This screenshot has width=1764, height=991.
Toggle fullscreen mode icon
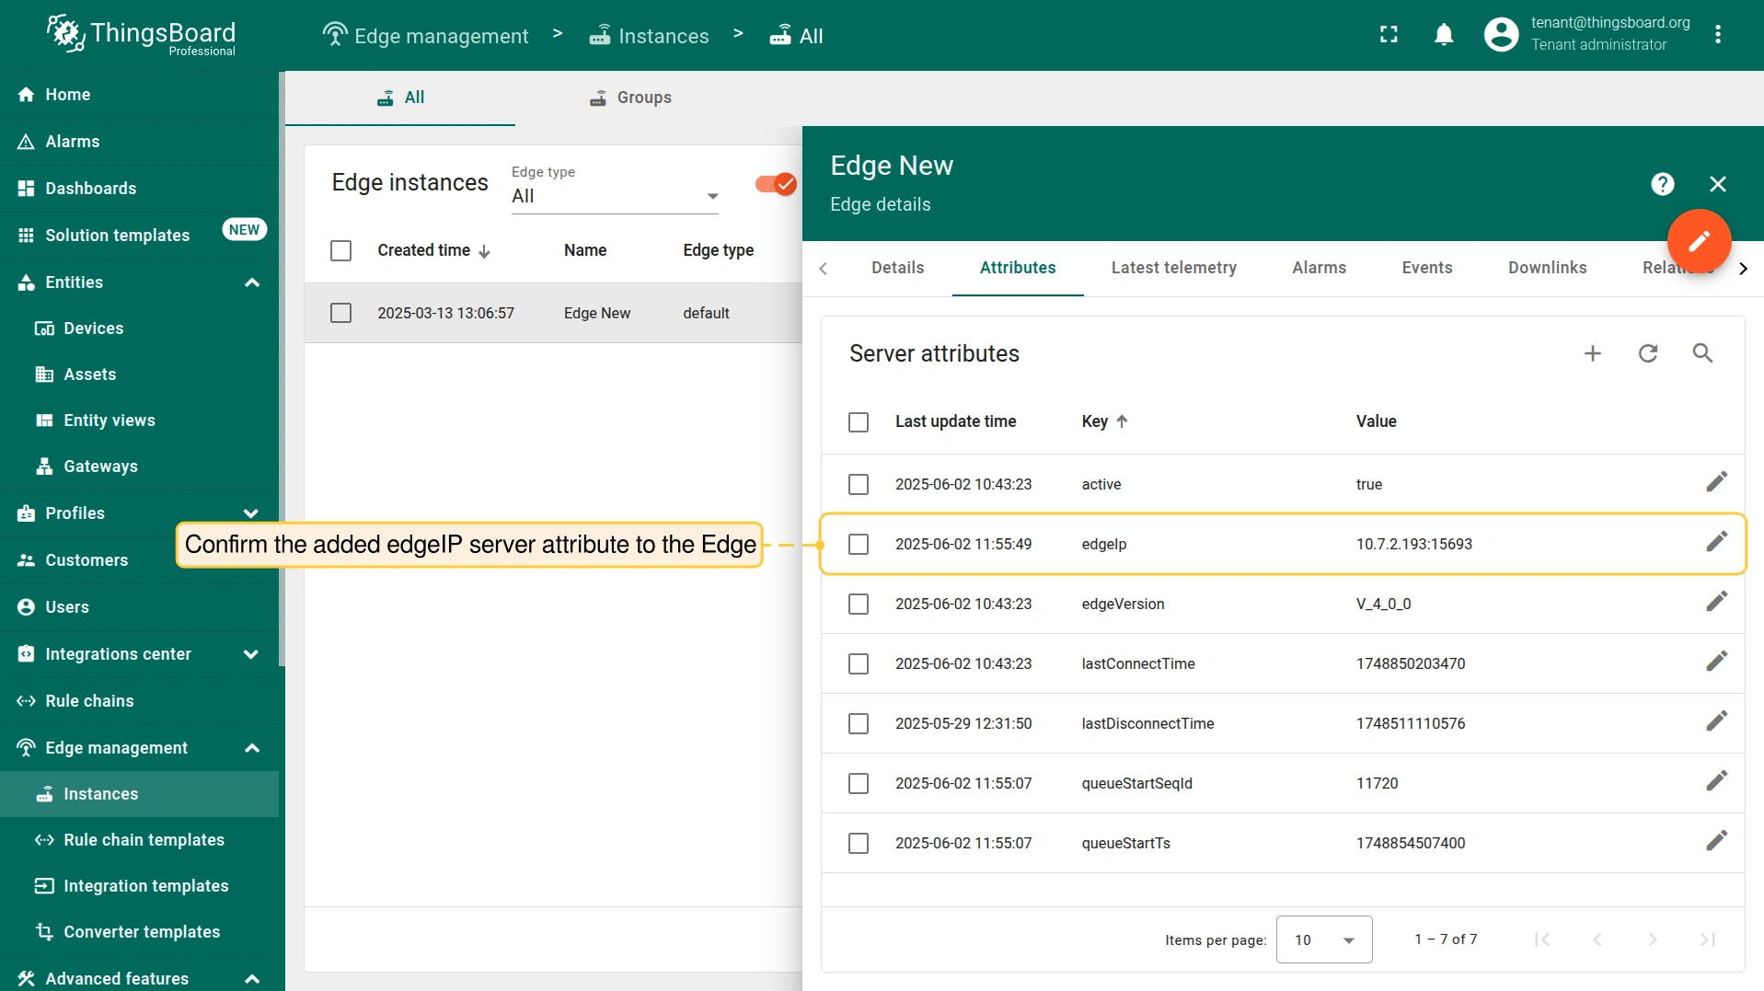(x=1389, y=35)
